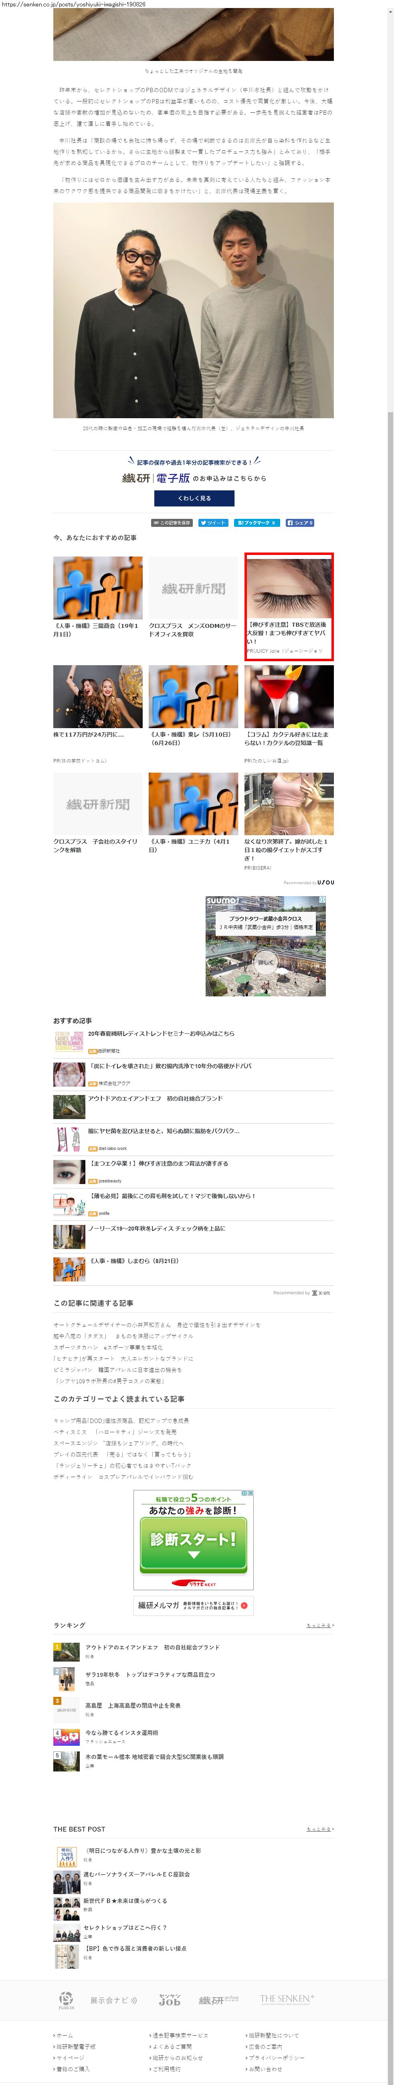
Task: Open ranking 3 高島屋 上海高島屋の閉店中止
Action: [x=133, y=1705]
